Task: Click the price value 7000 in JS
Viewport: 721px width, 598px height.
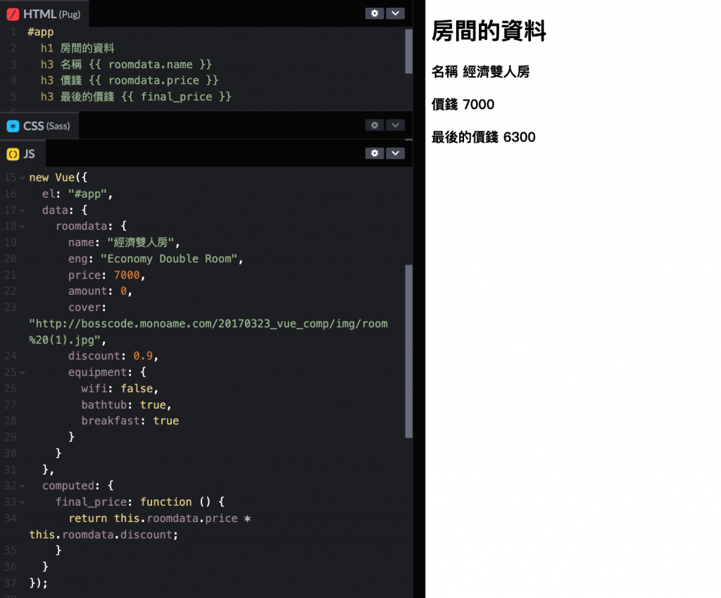Action: (x=127, y=274)
